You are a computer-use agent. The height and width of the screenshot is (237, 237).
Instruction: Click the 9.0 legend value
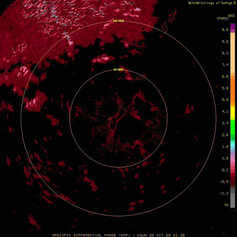[225, 41]
